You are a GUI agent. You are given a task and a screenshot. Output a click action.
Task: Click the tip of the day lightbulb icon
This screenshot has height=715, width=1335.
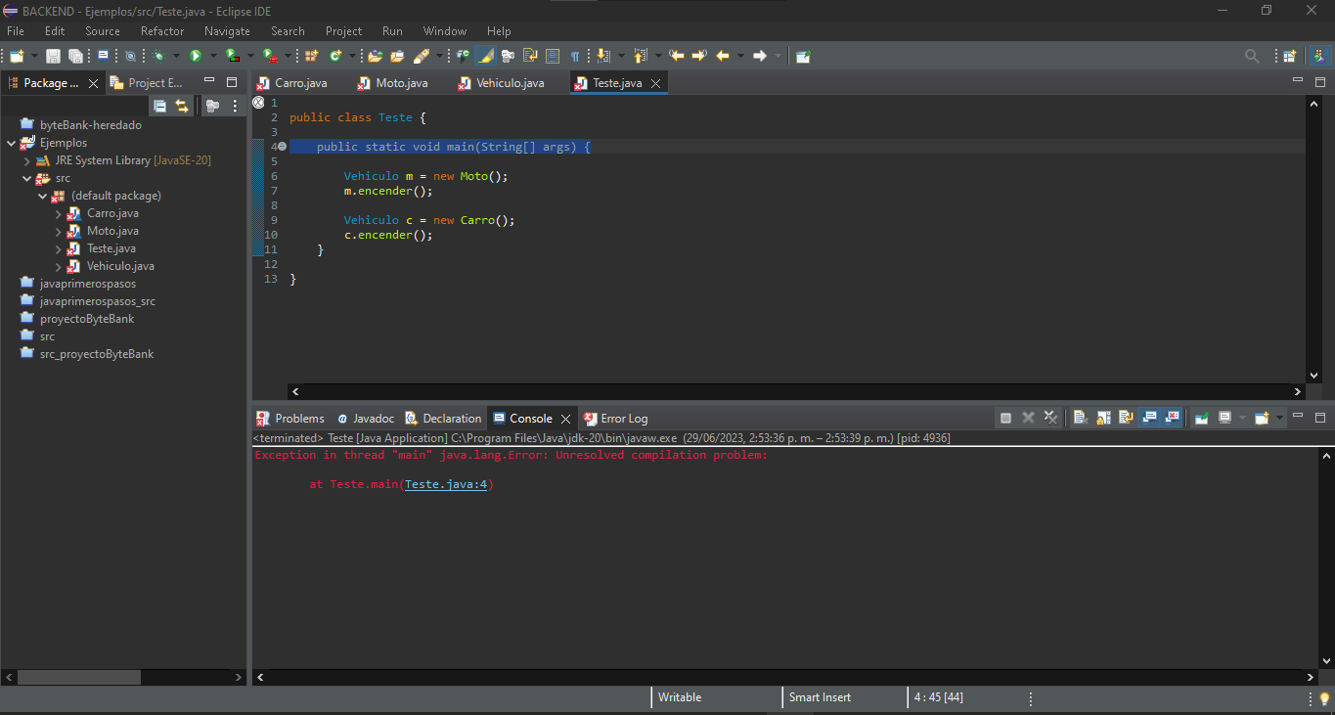1324,698
